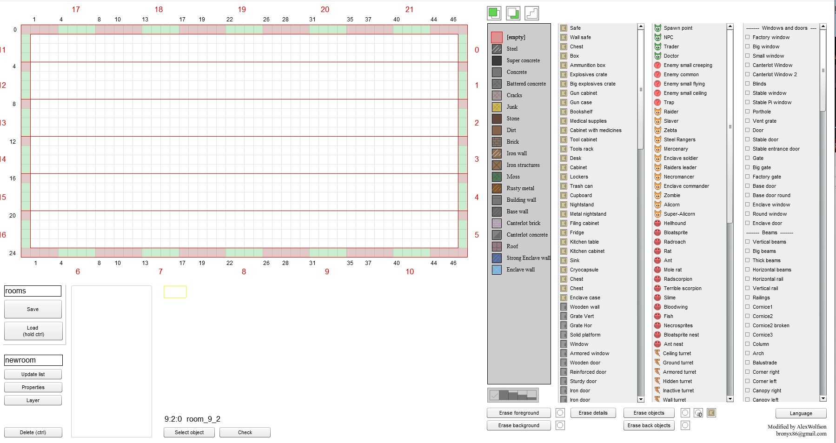This screenshot has height=443, width=836.
Task: Select the Cryocapsule object icon
Action: (x=564, y=270)
